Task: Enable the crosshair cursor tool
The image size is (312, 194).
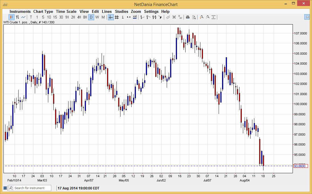Action: (x=111, y=17)
